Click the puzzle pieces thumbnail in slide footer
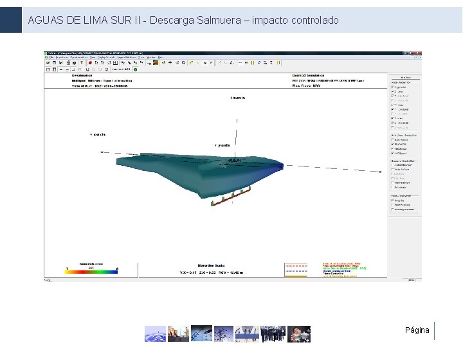Viewport: 463px width, 347px height. (299, 334)
